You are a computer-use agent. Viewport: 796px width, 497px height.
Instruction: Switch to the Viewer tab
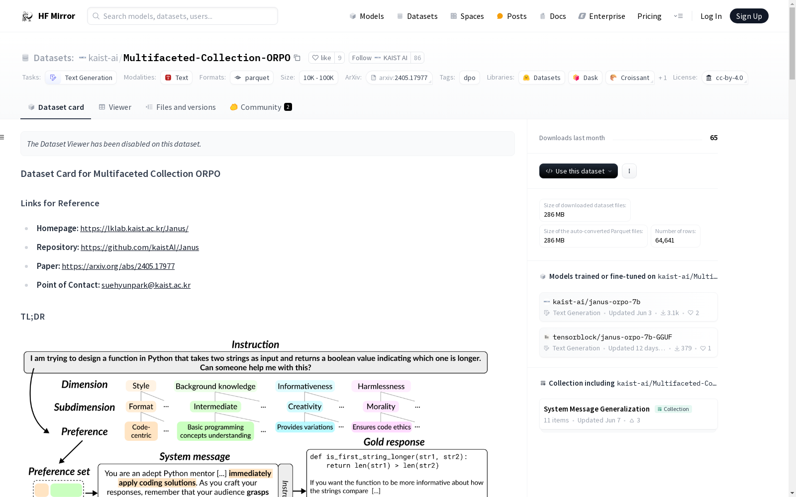point(115,107)
